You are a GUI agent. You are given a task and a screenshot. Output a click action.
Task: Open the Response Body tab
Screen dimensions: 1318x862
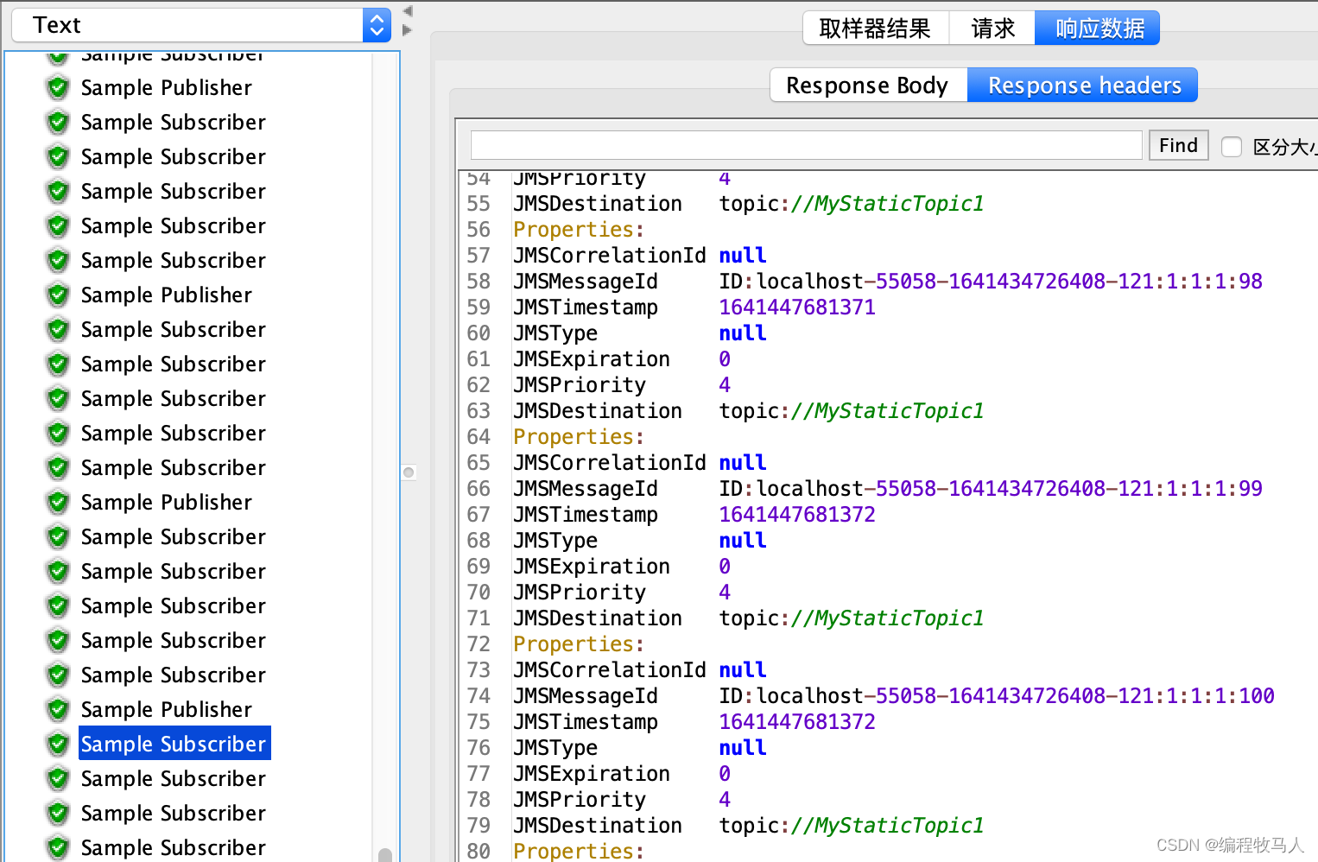(x=867, y=86)
